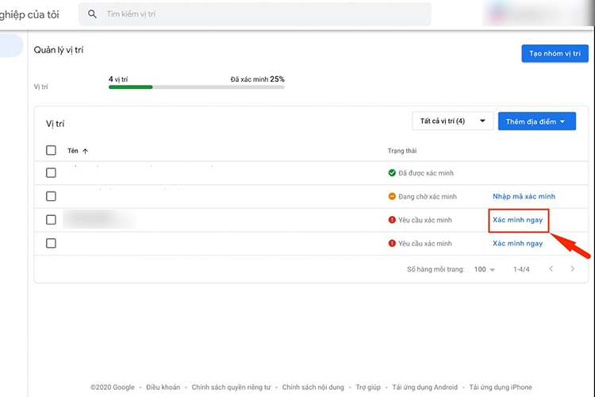Click the orange pending verification icon
The width and height of the screenshot is (595, 397).
392,196
